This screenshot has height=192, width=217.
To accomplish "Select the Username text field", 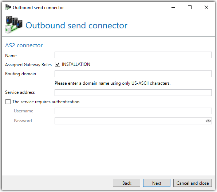I will [133, 111].
